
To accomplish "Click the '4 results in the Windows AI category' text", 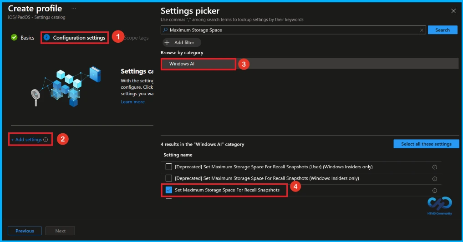I will (x=202, y=144).
